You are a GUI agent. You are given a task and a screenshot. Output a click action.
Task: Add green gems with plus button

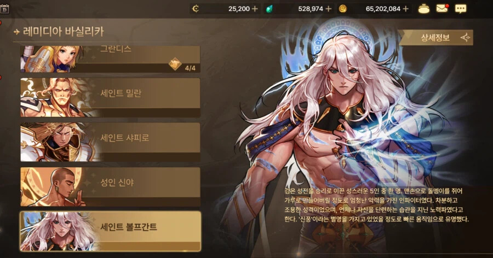tap(329, 9)
